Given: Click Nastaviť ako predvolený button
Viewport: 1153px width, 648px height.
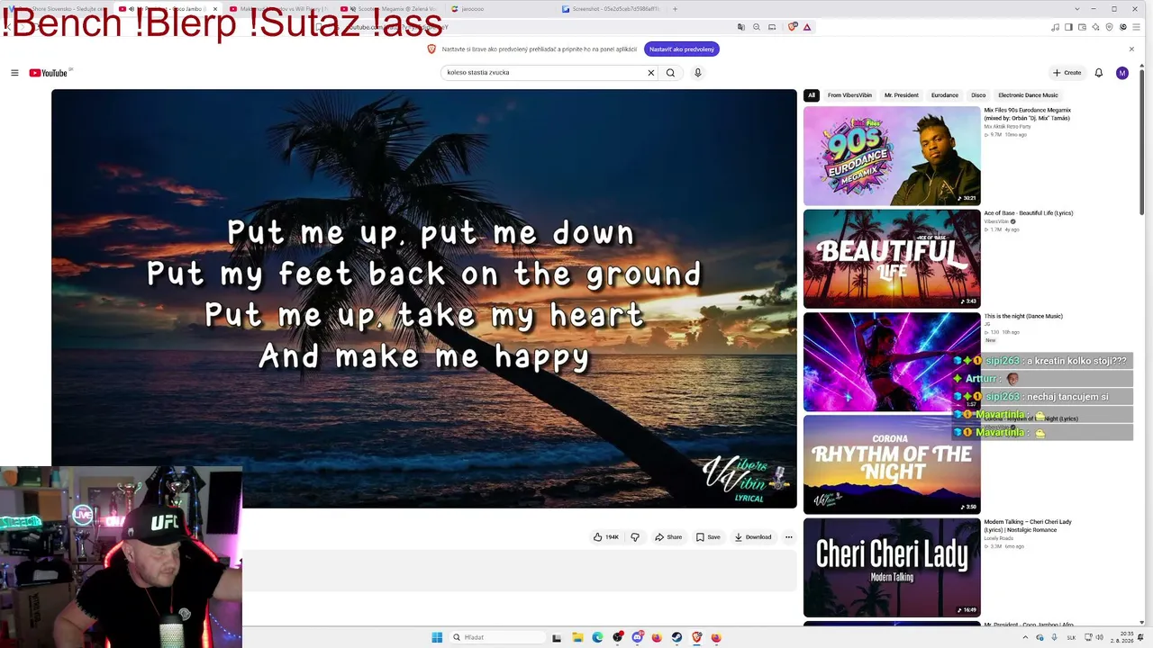Looking at the screenshot, I should (682, 49).
